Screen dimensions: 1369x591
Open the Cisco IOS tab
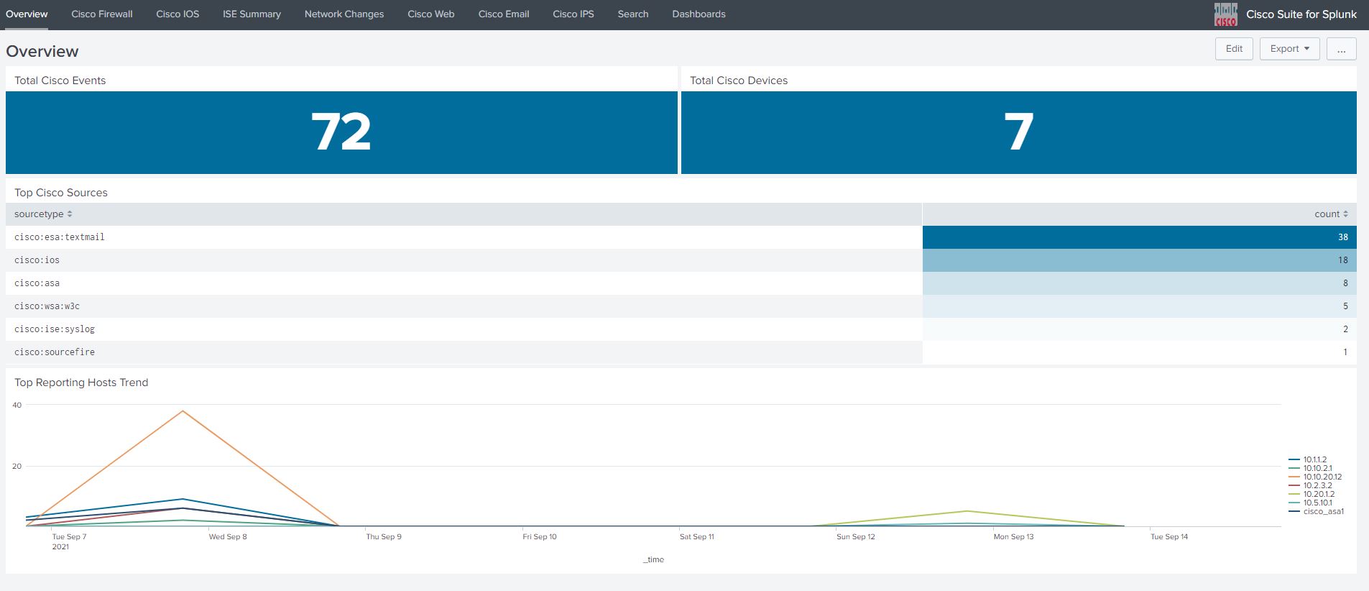[178, 14]
